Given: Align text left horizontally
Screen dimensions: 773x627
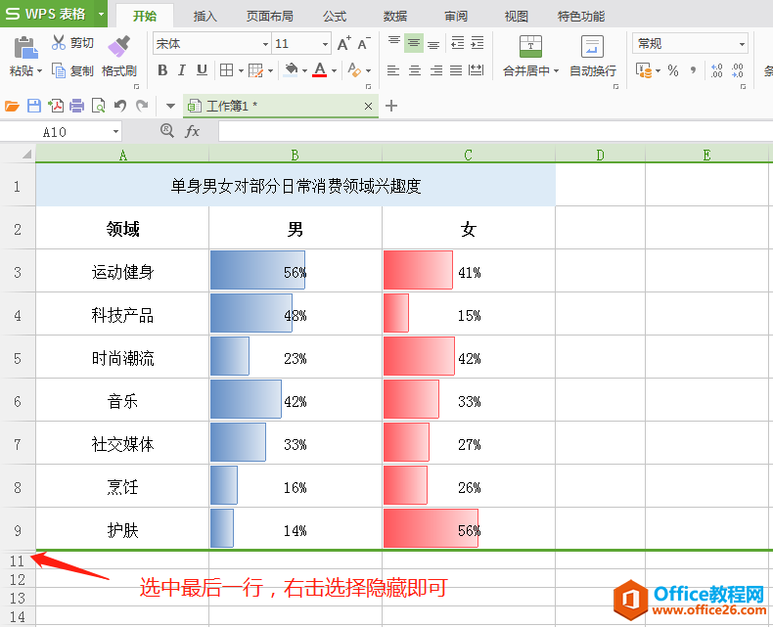Looking at the screenshot, I should point(393,70).
